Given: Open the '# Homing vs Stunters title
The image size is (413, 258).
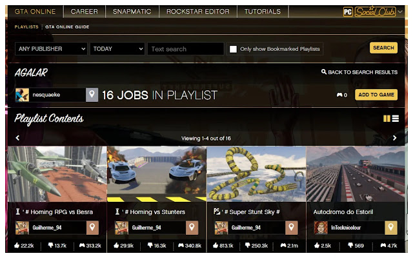Looking at the screenshot, I should click(x=154, y=212).
